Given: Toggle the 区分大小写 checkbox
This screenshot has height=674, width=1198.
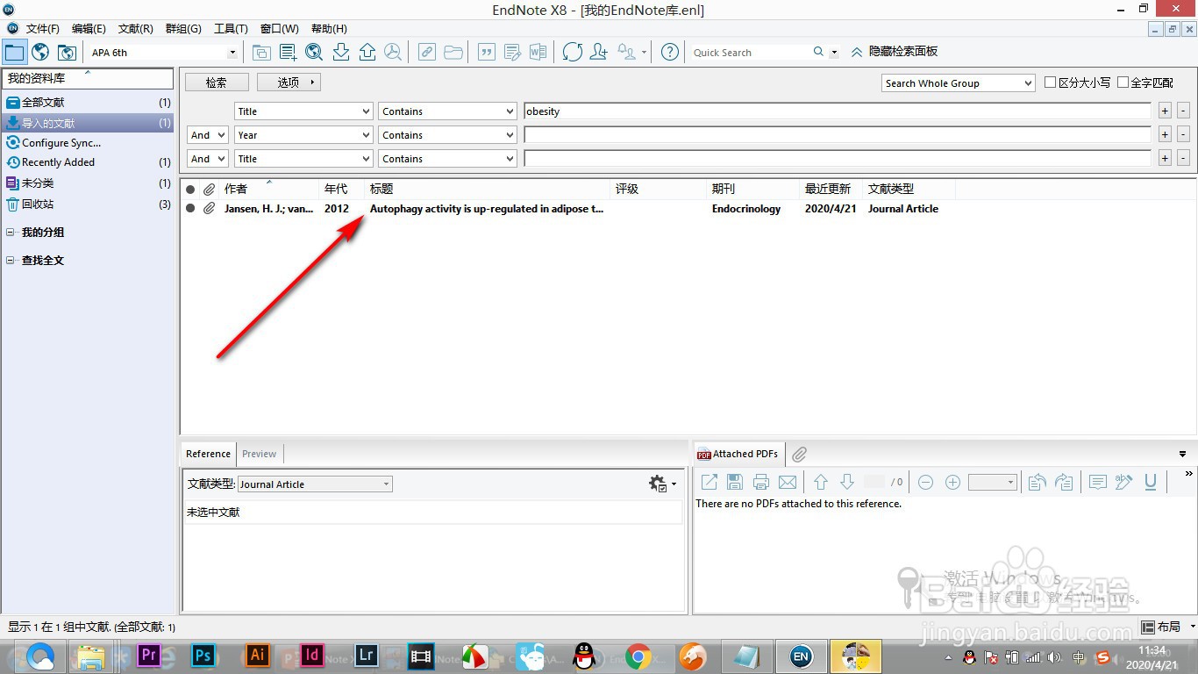Looking at the screenshot, I should (x=1051, y=82).
